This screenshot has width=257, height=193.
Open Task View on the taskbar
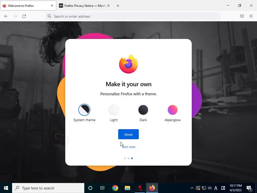(x=102, y=188)
